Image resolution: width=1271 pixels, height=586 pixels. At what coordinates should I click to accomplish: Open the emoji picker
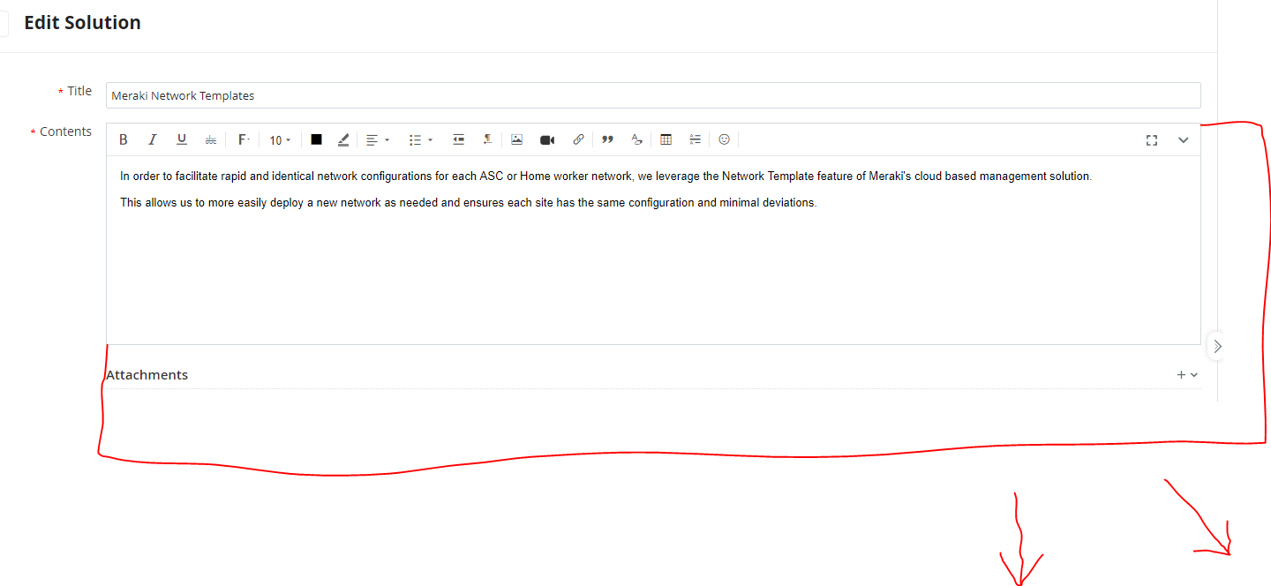pos(725,139)
